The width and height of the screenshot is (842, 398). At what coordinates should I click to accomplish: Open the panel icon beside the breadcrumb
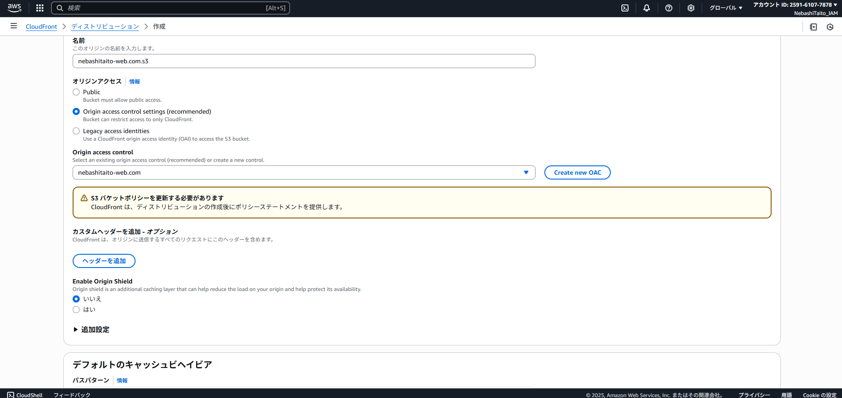click(813, 27)
